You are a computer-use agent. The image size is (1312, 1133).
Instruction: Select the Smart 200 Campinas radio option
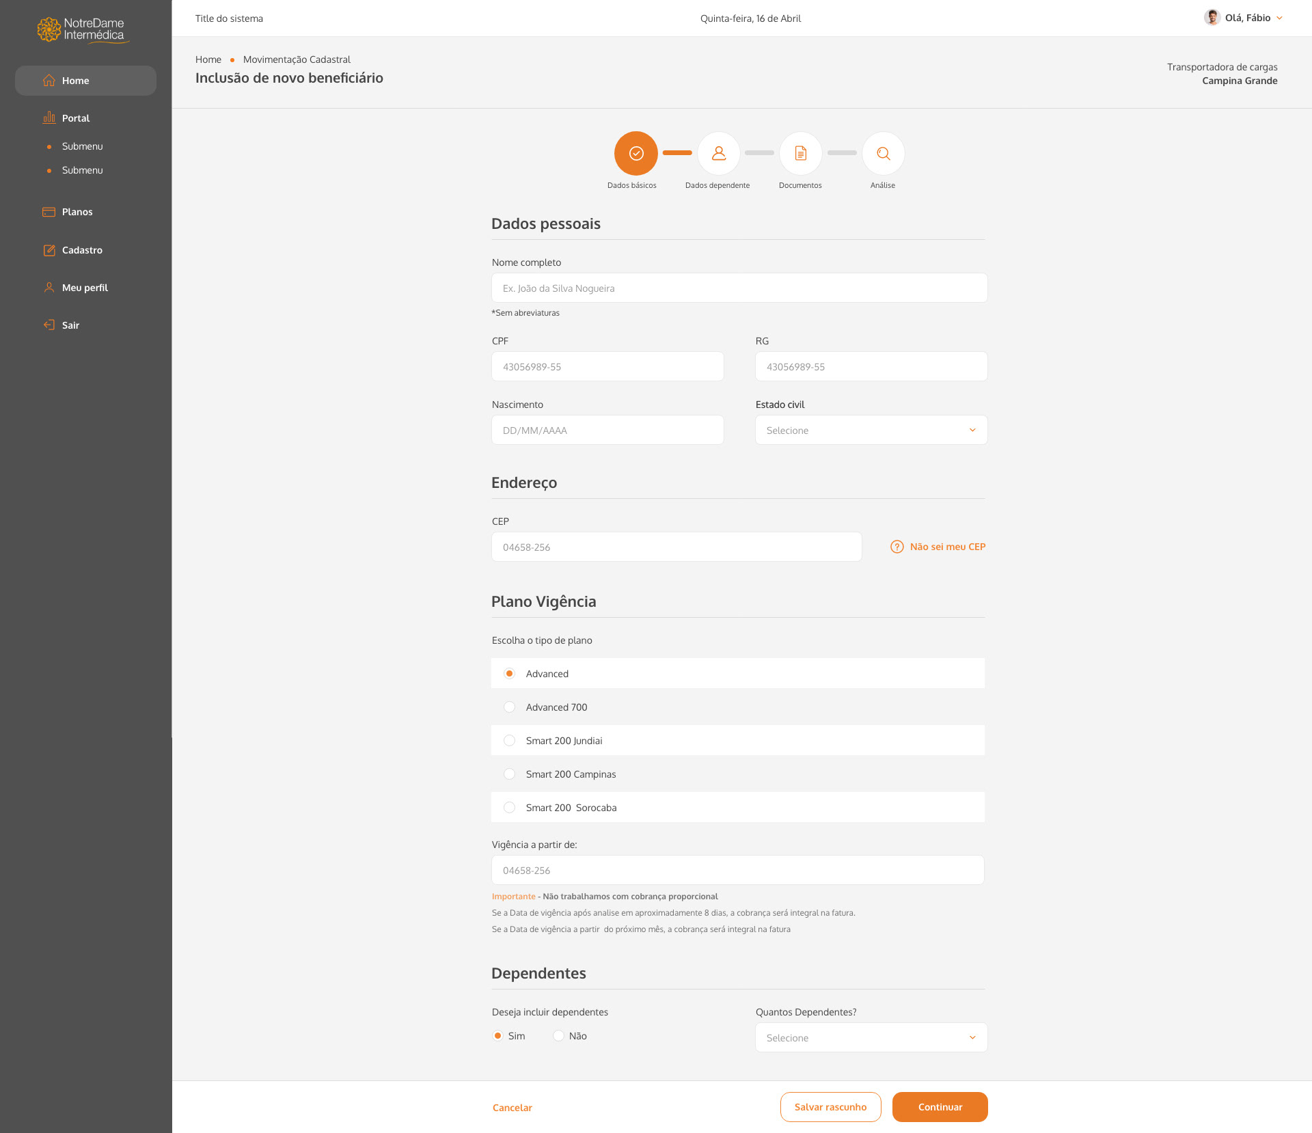click(509, 774)
